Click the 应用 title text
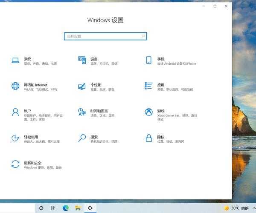 (x=161, y=85)
